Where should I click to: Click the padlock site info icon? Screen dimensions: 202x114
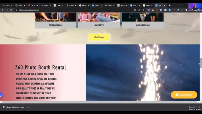(x=16, y=10)
